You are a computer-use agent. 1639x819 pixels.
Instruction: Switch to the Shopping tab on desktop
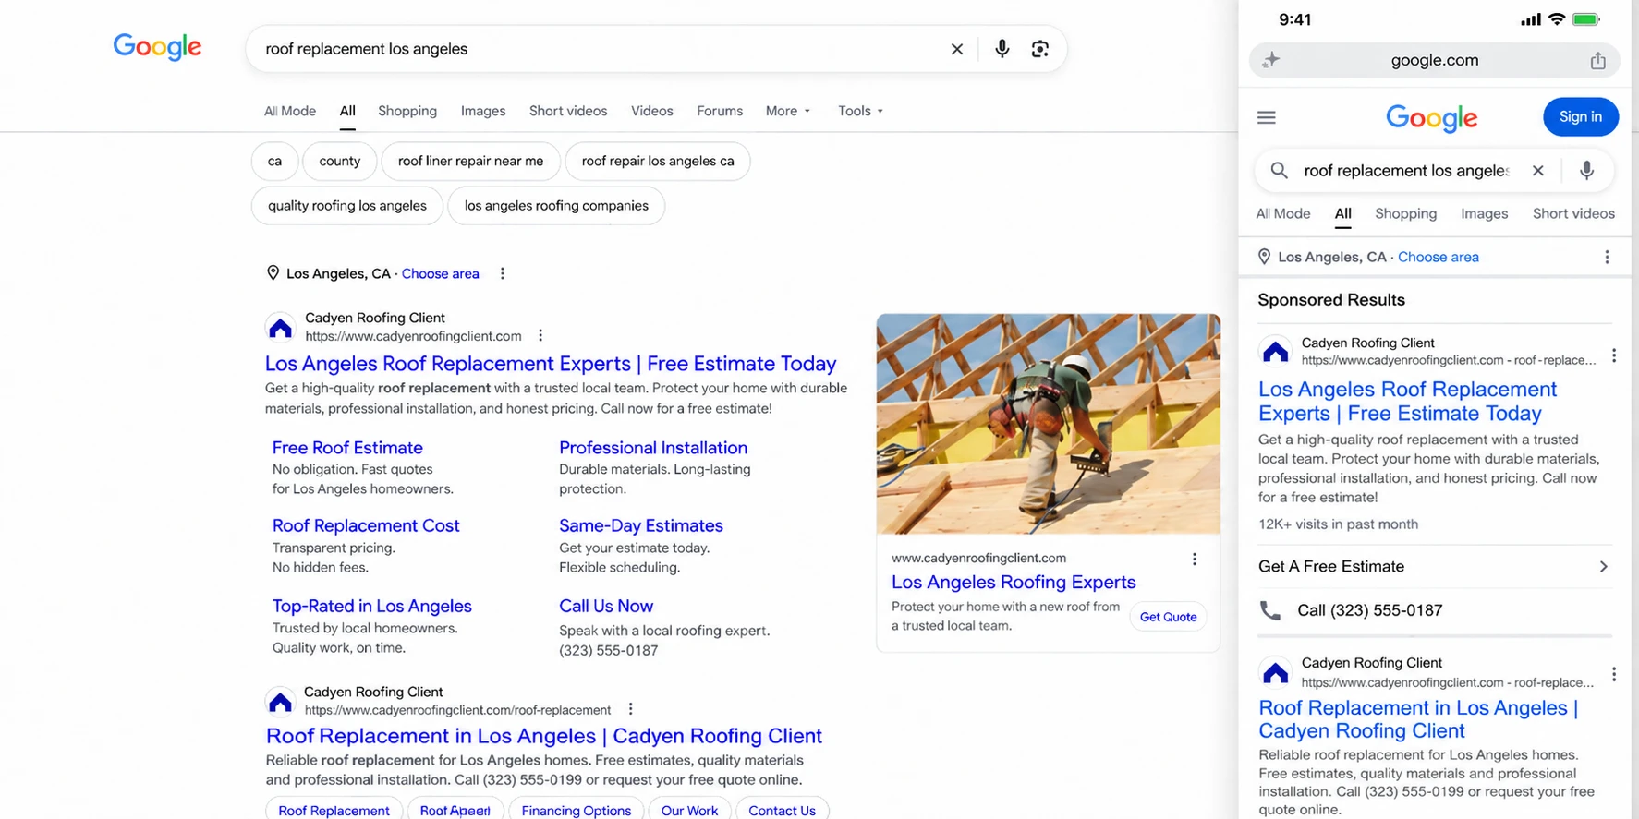tap(407, 111)
